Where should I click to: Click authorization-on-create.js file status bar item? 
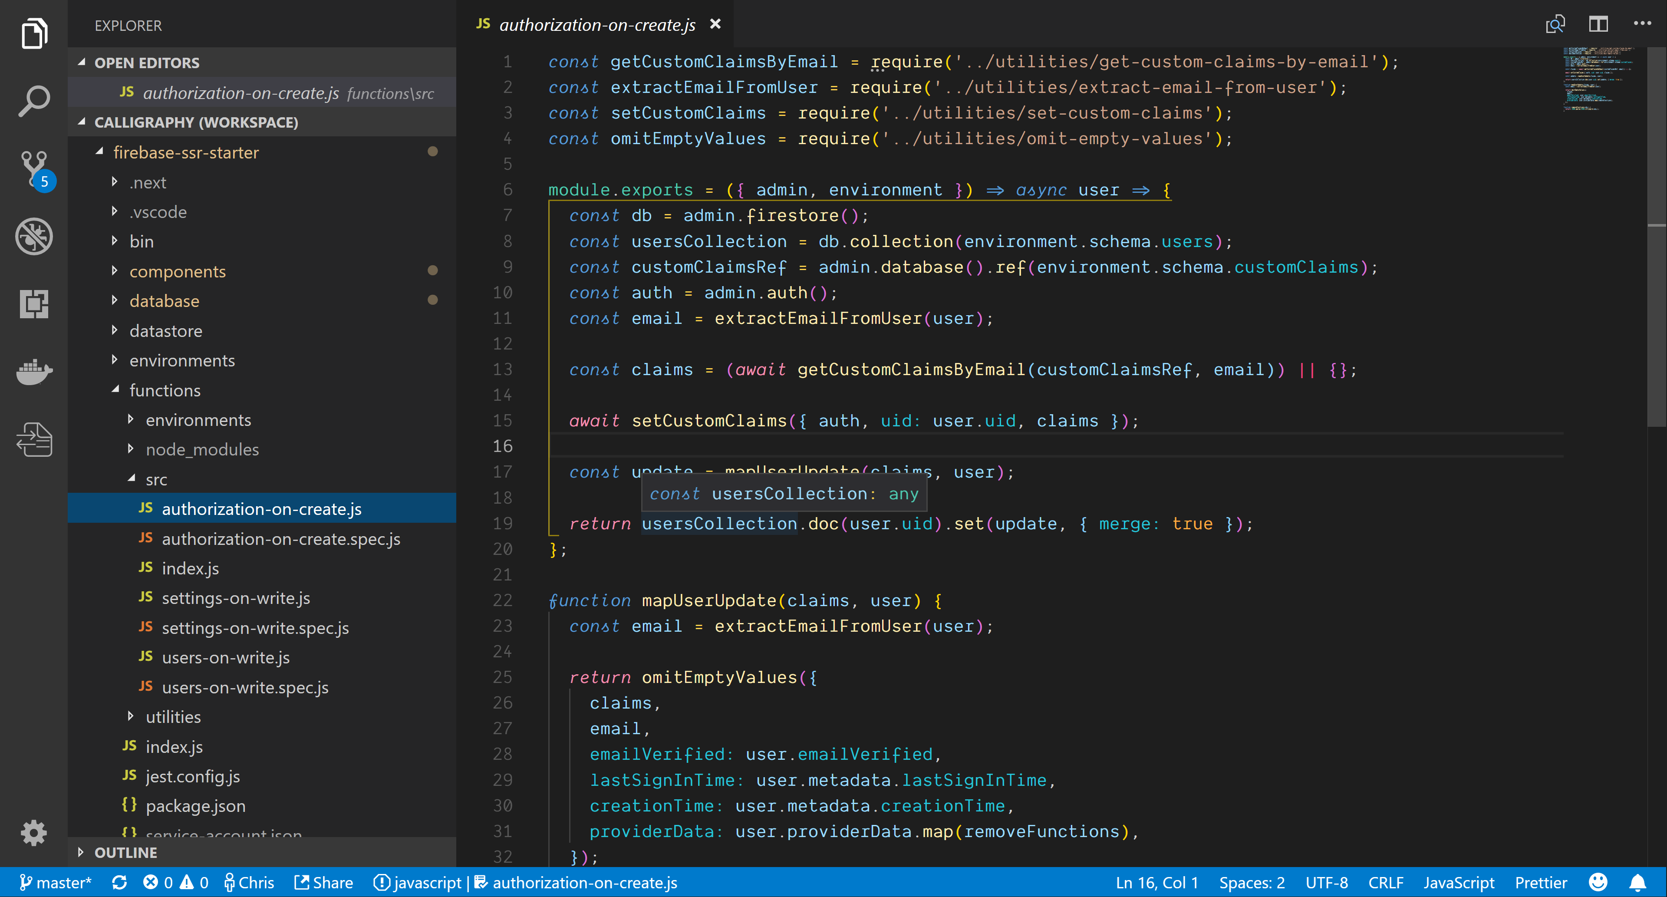coord(576,882)
